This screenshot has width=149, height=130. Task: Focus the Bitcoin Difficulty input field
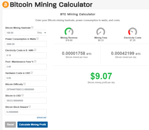[x=26, y=89]
